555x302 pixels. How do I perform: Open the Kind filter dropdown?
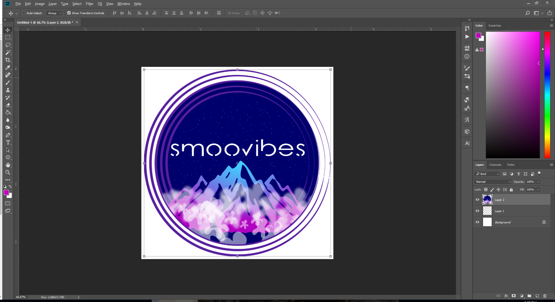487,174
